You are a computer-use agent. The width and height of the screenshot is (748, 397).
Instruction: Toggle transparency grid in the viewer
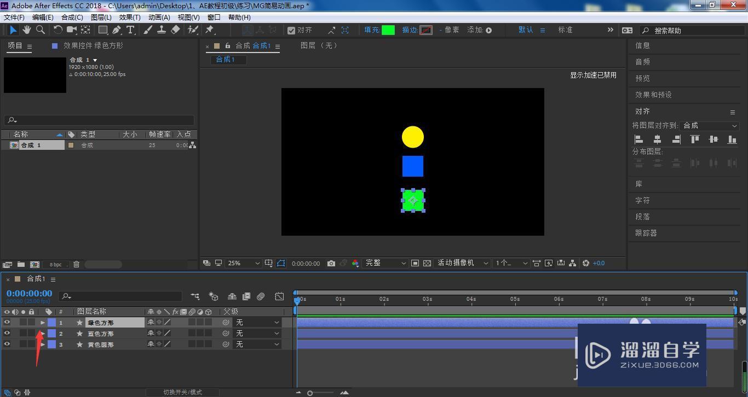point(427,264)
